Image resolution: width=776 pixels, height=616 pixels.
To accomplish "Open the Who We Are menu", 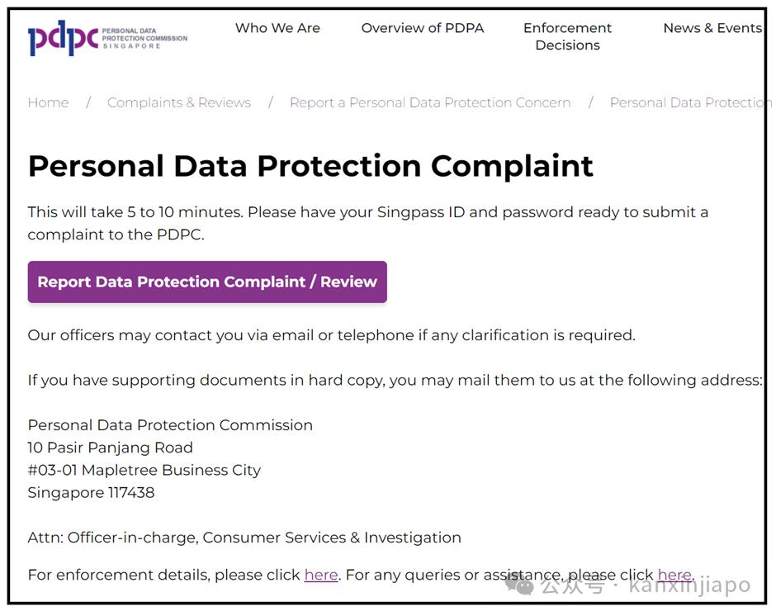I will click(277, 28).
